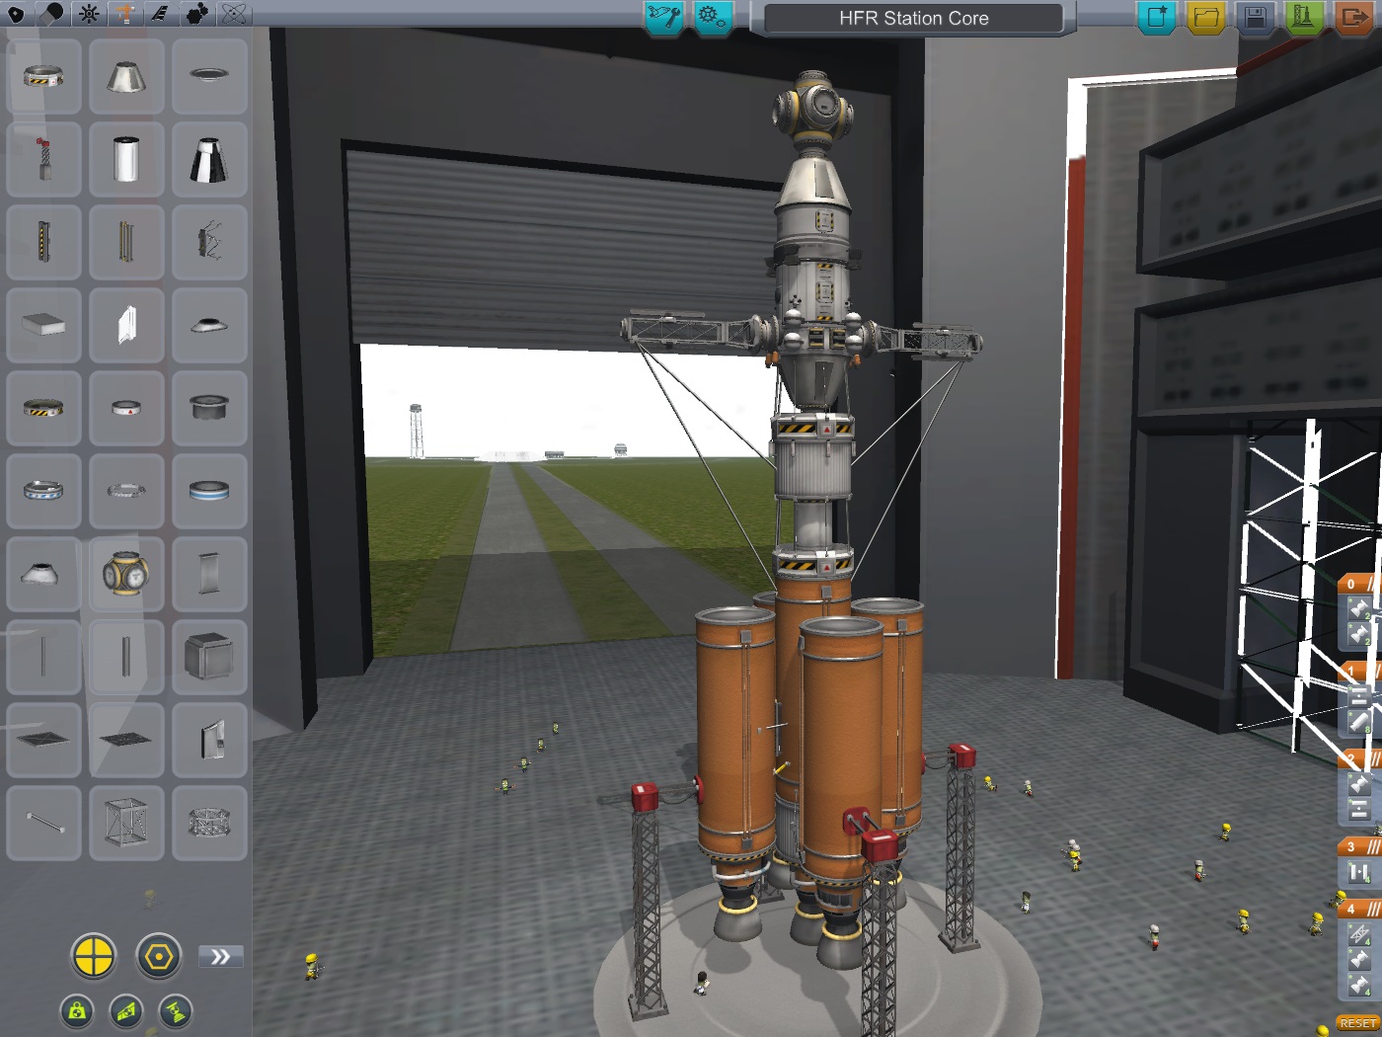Choose the thin strut connector part
The height and width of the screenshot is (1037, 1382).
click(x=43, y=823)
